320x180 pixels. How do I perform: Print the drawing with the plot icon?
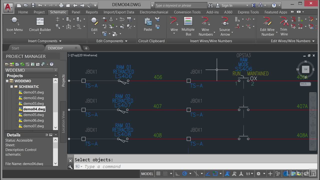click(61, 5)
